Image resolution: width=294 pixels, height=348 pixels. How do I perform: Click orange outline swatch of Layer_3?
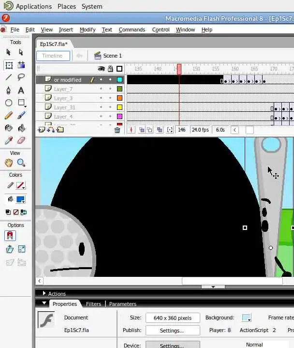(x=119, y=98)
